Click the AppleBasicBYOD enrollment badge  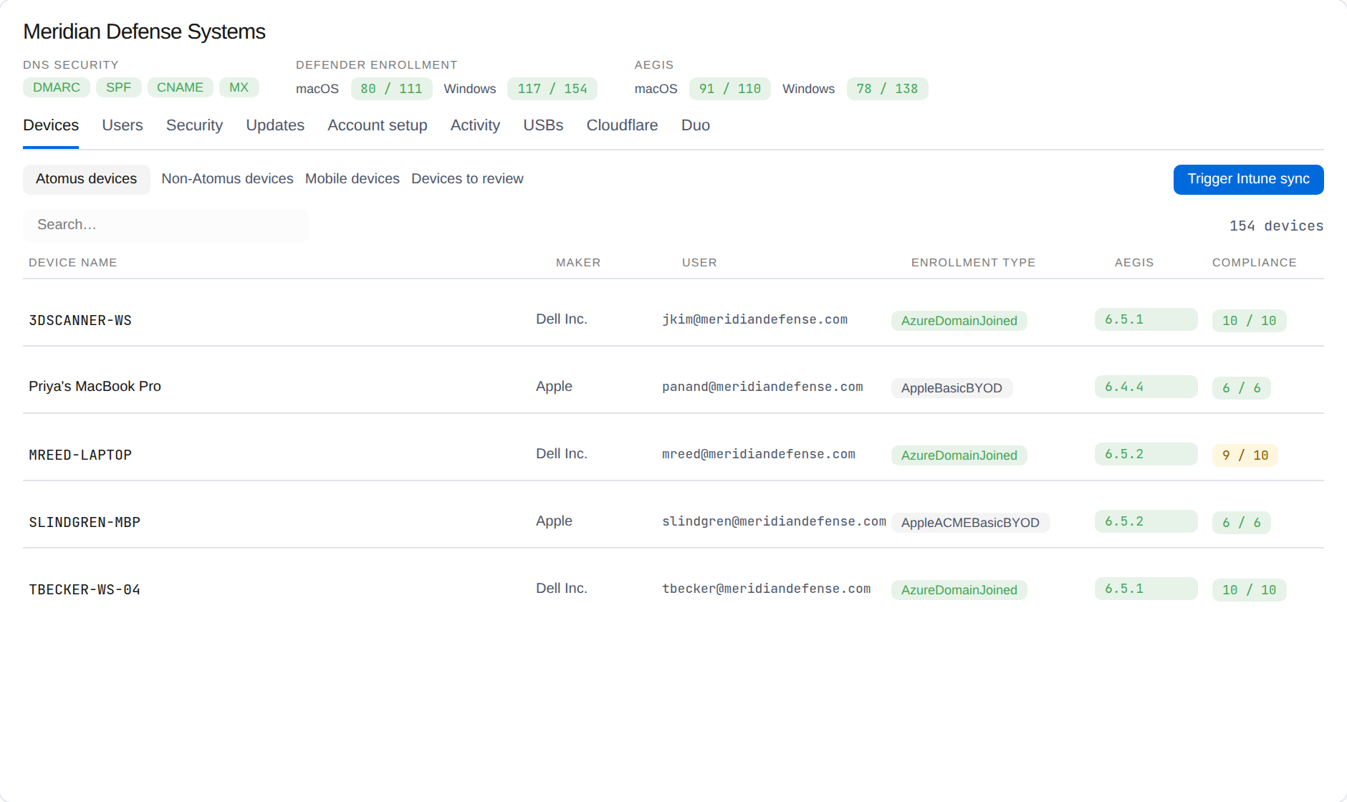point(951,388)
